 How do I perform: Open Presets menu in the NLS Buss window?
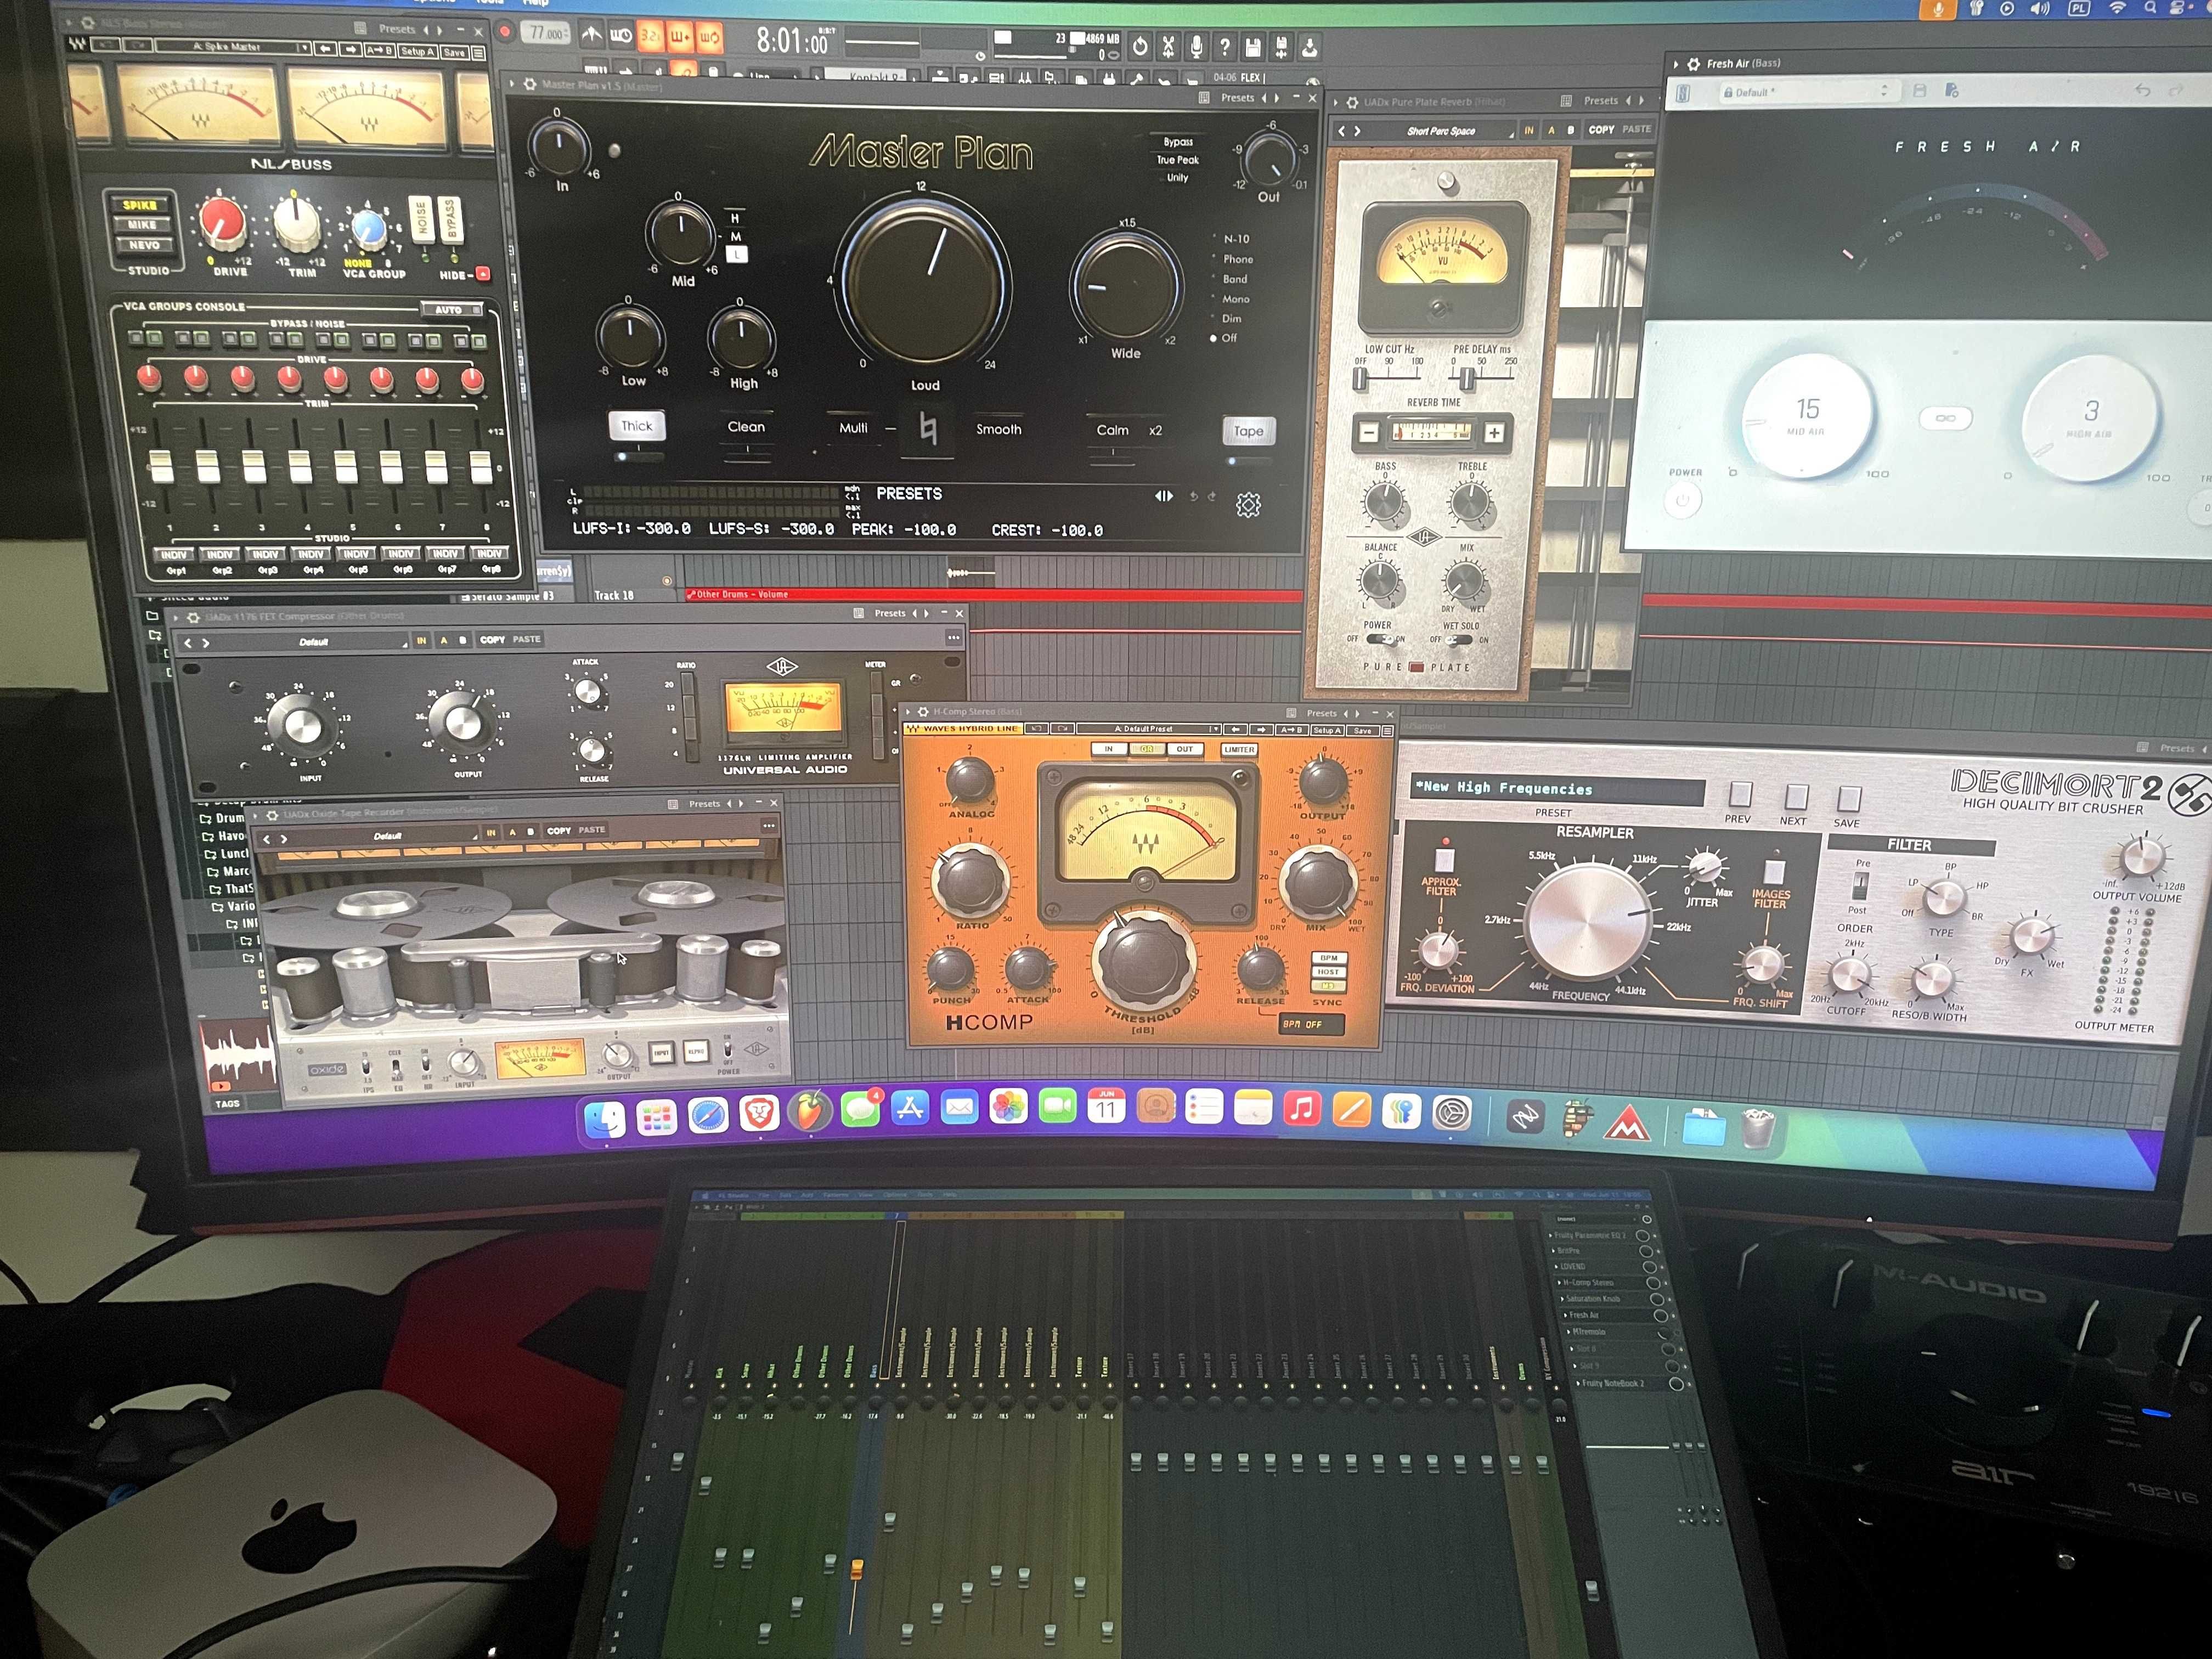click(397, 29)
